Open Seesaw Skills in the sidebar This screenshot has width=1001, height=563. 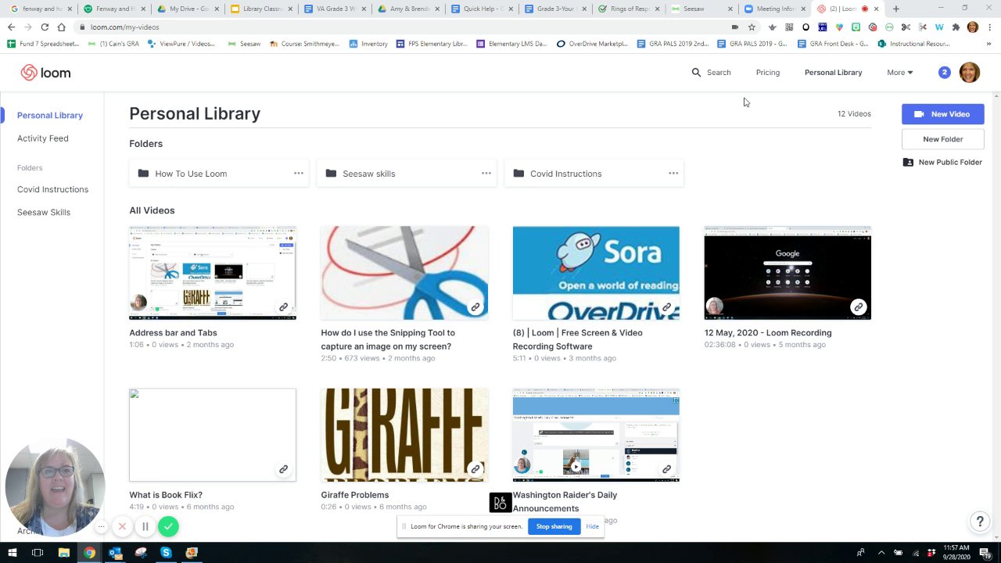44,212
